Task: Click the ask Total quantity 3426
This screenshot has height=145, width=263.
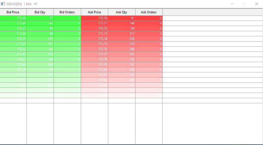Action: [122, 95]
